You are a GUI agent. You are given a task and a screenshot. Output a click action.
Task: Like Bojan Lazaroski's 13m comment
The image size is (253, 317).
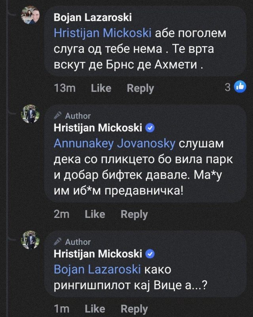tap(101, 88)
